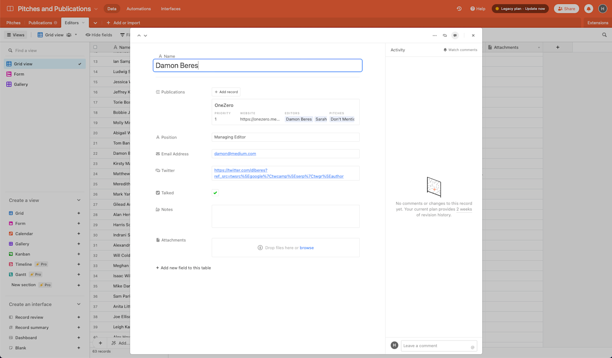Viewport: 612px width, 358px height.
Task: Open the account avatar H menu
Action: (602, 9)
